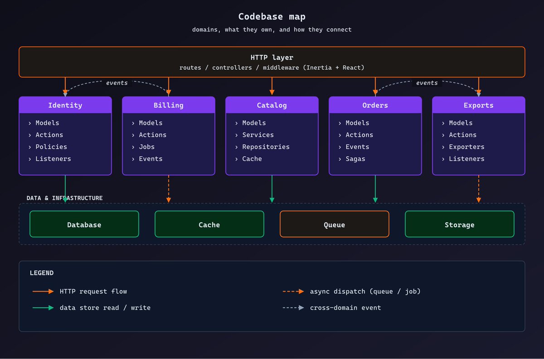This screenshot has height=359, width=544.
Task: Click the HTTP request flow legend arrow
Action: pyautogui.click(x=44, y=292)
